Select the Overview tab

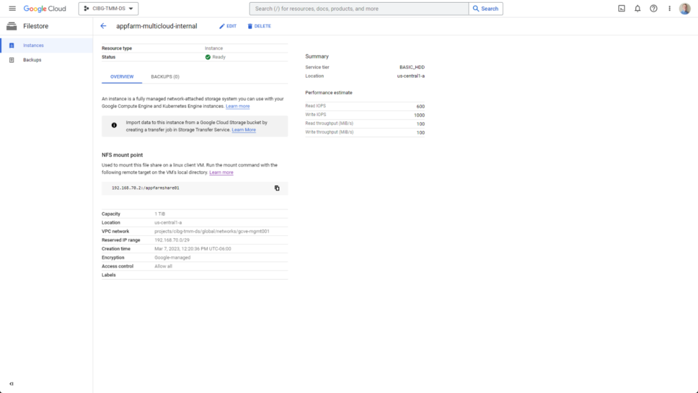point(122,76)
